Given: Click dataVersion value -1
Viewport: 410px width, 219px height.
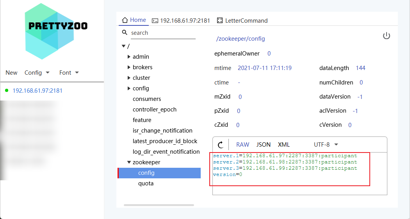Looking at the screenshot, I should (x=360, y=97).
